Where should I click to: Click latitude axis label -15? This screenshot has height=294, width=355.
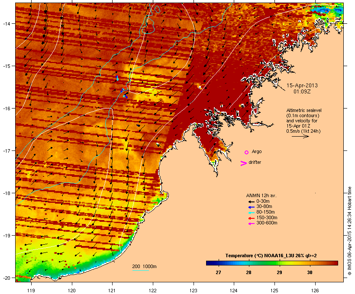pos(6,66)
